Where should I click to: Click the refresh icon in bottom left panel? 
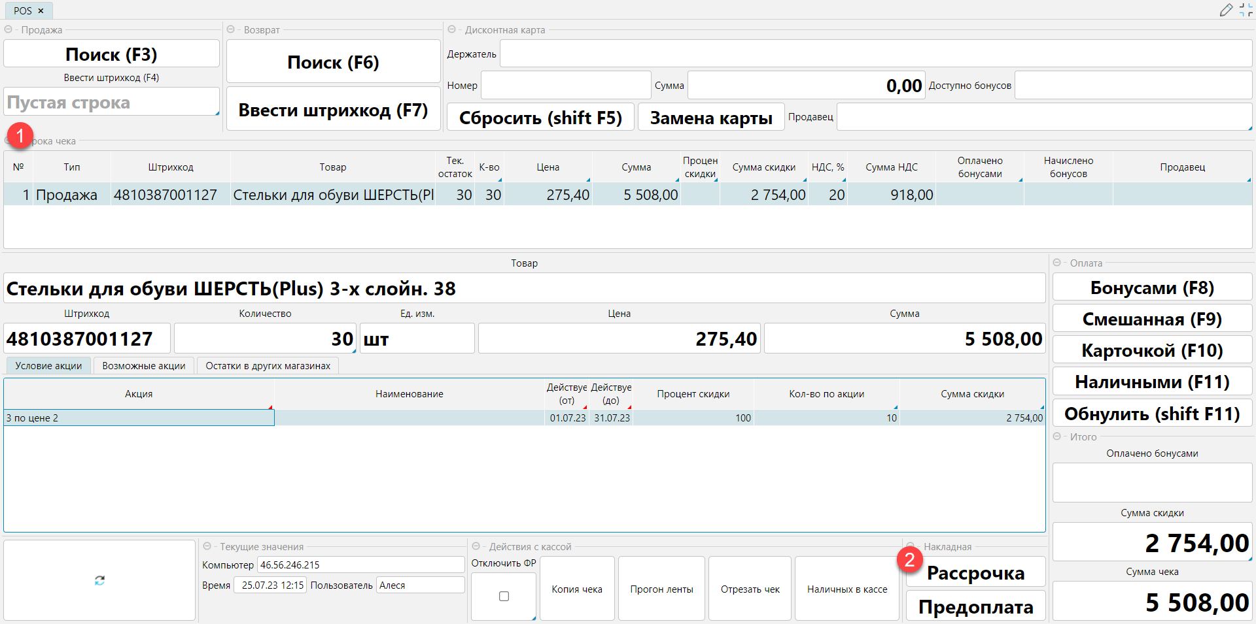click(99, 580)
